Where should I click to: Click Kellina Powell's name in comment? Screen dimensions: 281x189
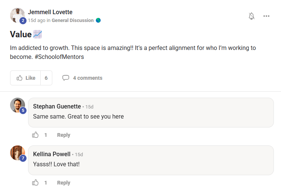[x=52, y=154]
